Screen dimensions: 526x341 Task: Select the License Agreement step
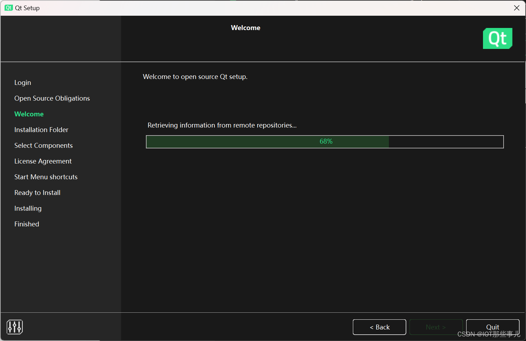pyautogui.click(x=43, y=161)
